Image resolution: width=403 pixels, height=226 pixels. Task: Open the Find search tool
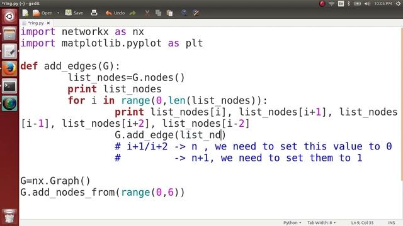184,13
